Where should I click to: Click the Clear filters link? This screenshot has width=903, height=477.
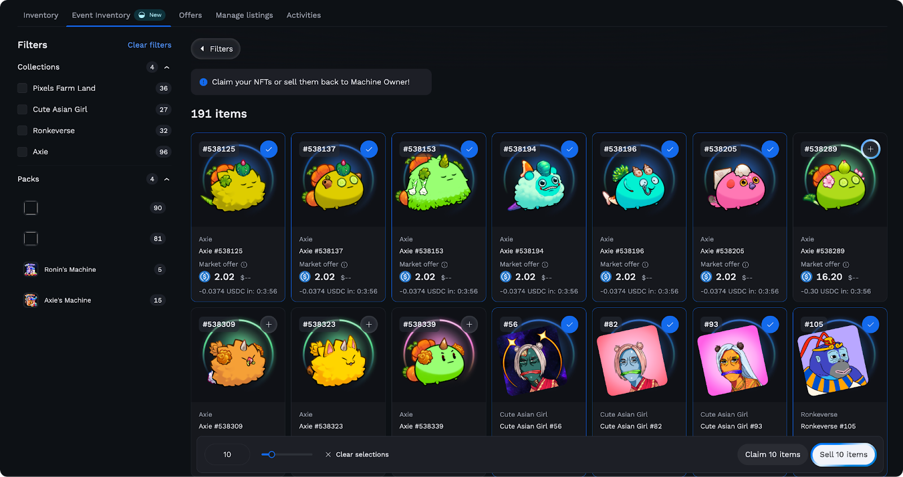pyautogui.click(x=150, y=45)
